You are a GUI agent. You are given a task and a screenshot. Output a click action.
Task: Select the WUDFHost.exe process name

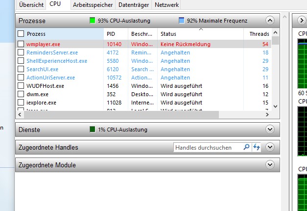45,86
